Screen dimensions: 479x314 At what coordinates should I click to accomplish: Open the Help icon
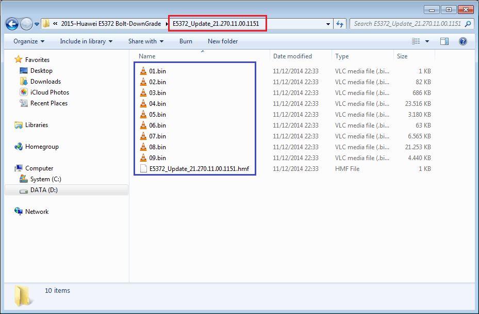coord(463,41)
